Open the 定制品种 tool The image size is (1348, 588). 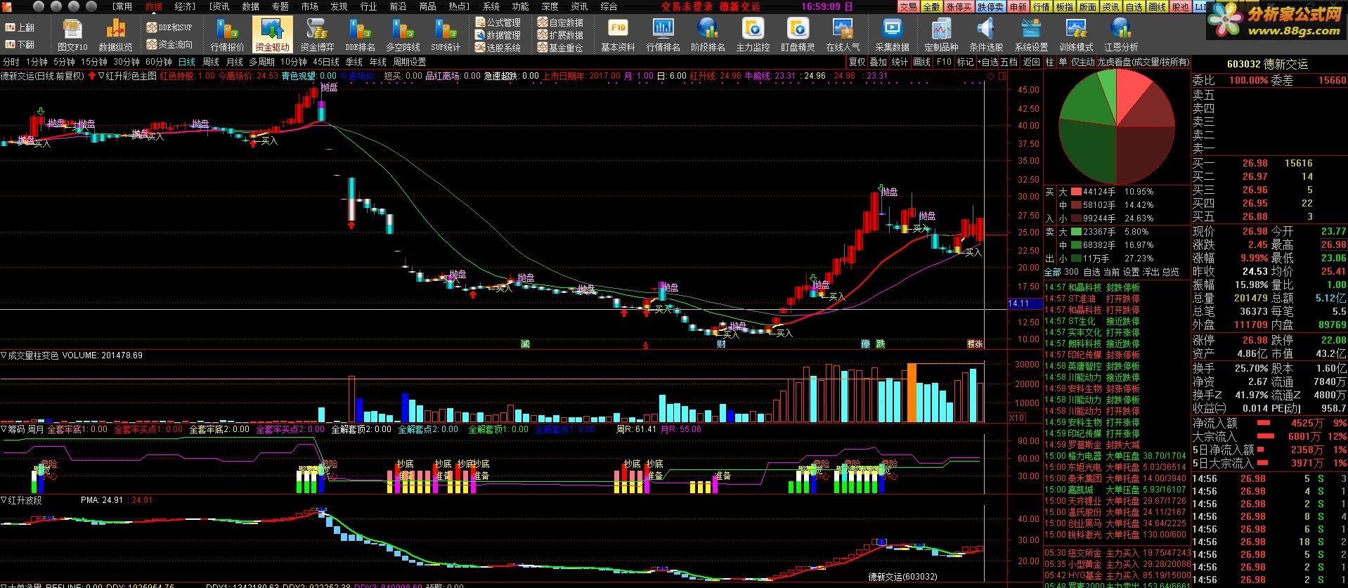pos(941,35)
